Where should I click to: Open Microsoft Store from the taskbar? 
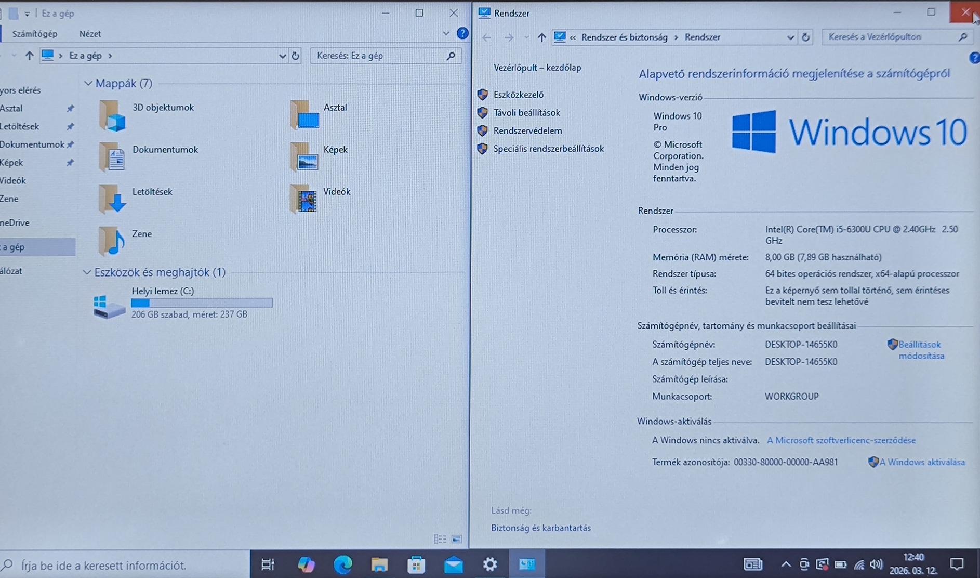[416, 564]
